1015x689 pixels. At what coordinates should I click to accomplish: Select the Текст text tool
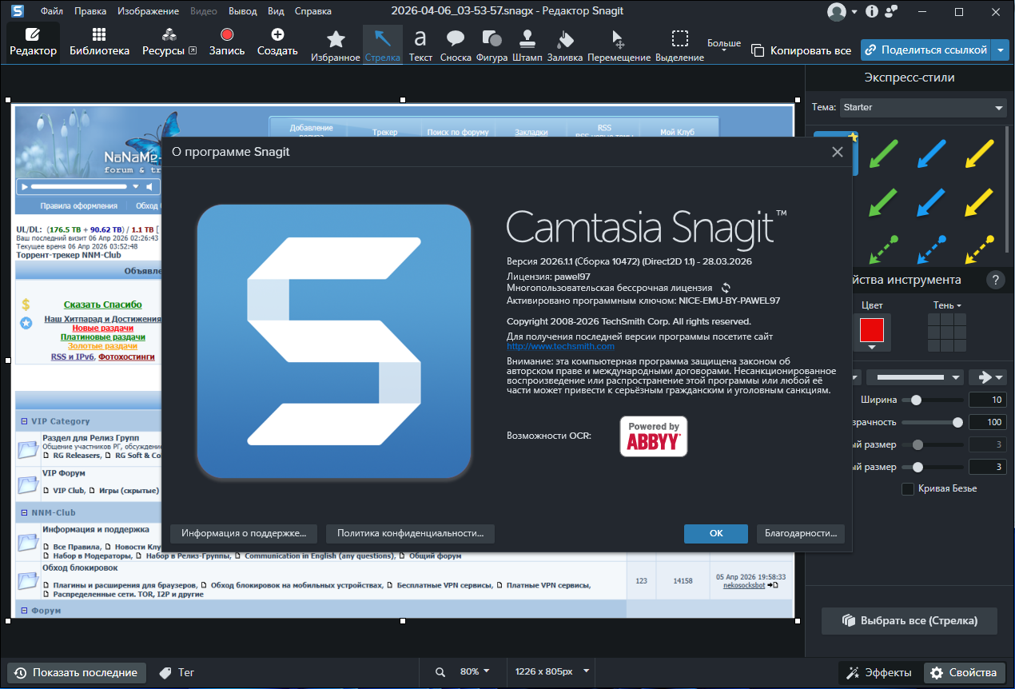(x=420, y=44)
